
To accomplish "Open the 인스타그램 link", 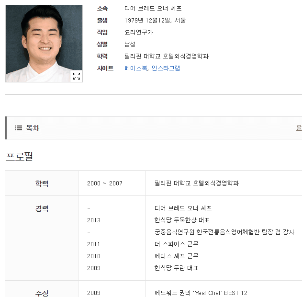I will click(166, 68).
